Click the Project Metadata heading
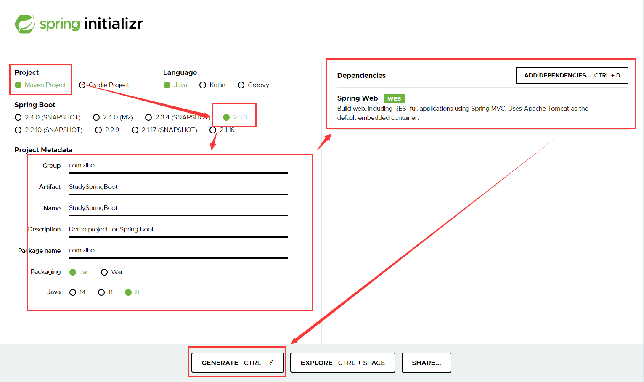 [x=43, y=150]
